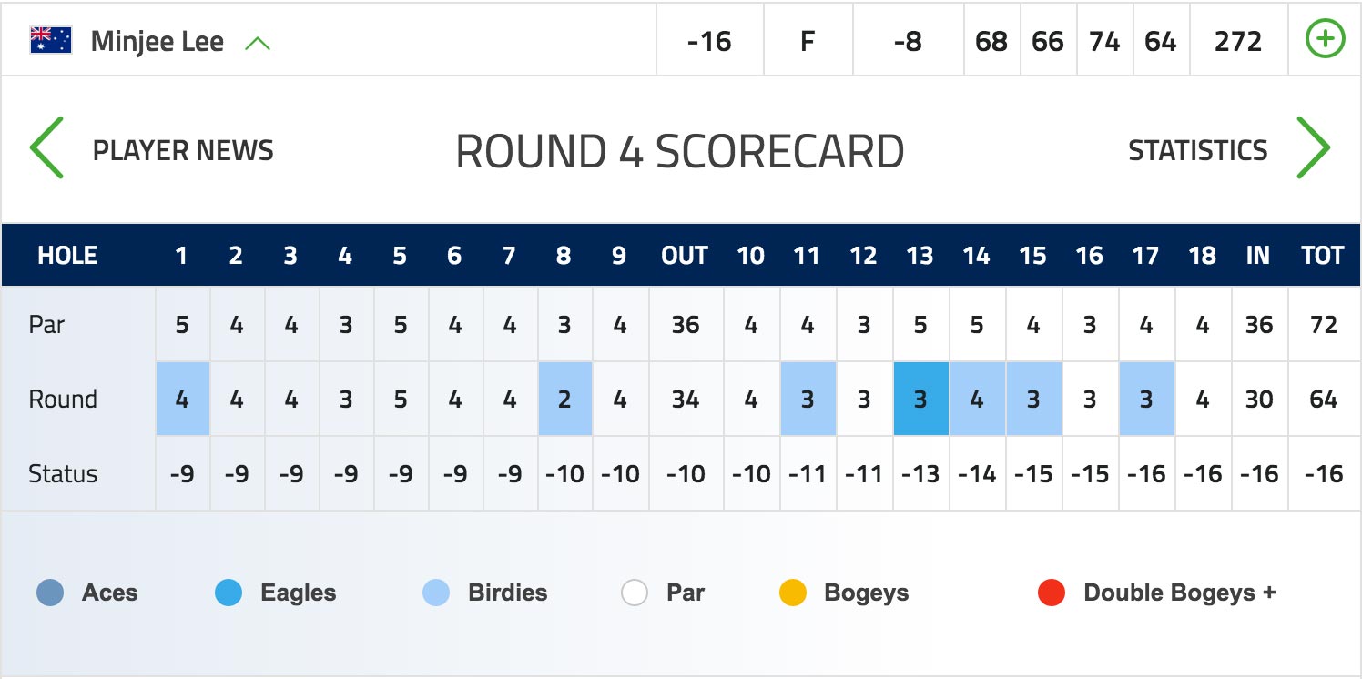
Task: Select the eagle score on hole 13
Action: 920,399
